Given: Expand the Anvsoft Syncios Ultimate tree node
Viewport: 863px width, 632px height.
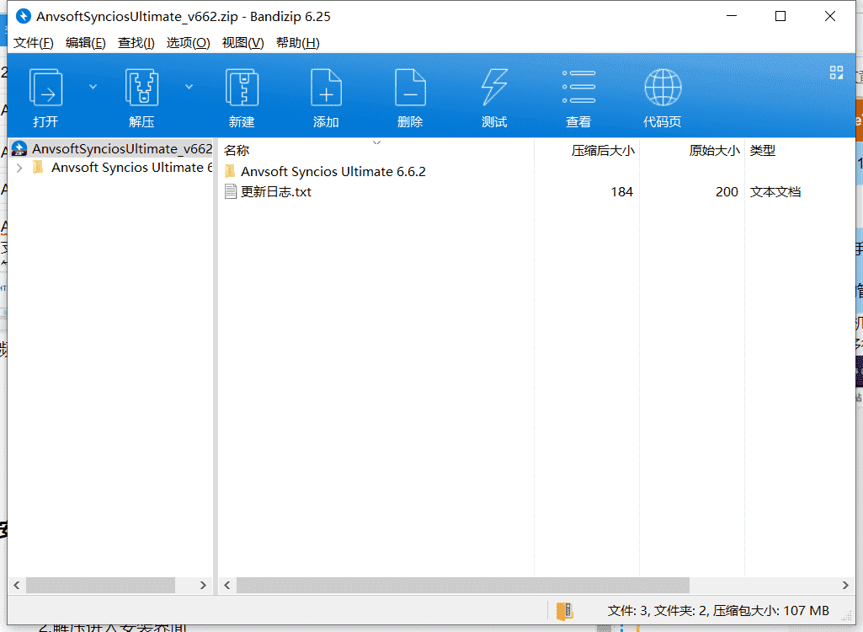Looking at the screenshot, I should 20,168.
